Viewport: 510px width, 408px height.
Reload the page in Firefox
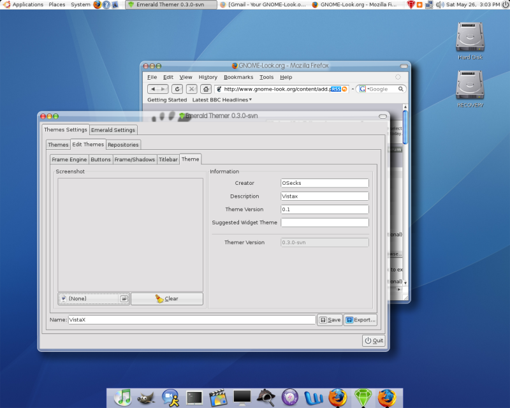(177, 89)
